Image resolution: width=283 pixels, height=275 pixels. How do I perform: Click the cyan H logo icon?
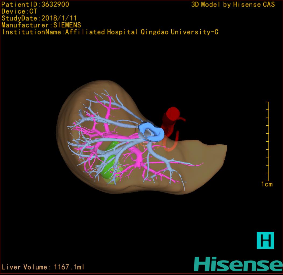pos(265,240)
